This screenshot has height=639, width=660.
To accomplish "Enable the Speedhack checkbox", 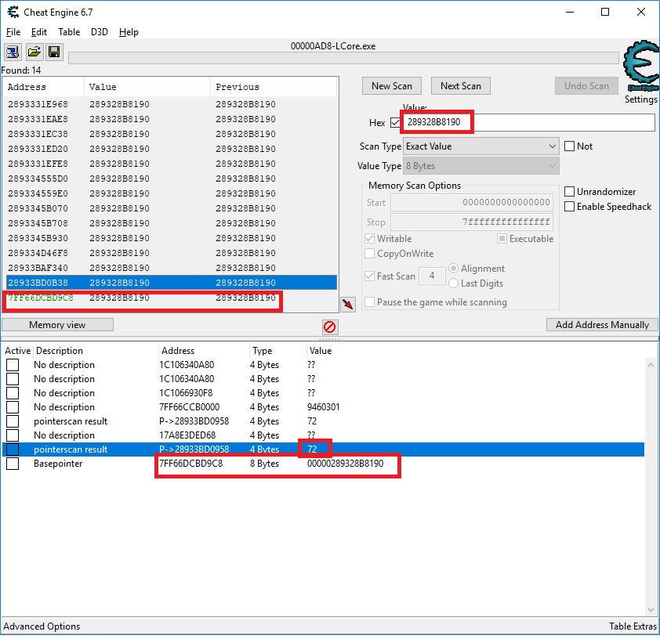I will click(x=570, y=207).
